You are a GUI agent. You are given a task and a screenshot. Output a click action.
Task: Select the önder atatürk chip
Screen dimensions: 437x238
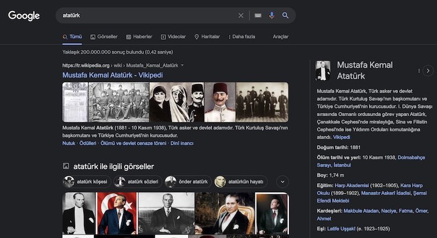[x=188, y=181]
